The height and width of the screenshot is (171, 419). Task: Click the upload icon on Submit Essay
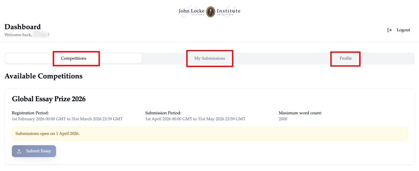(x=19, y=151)
